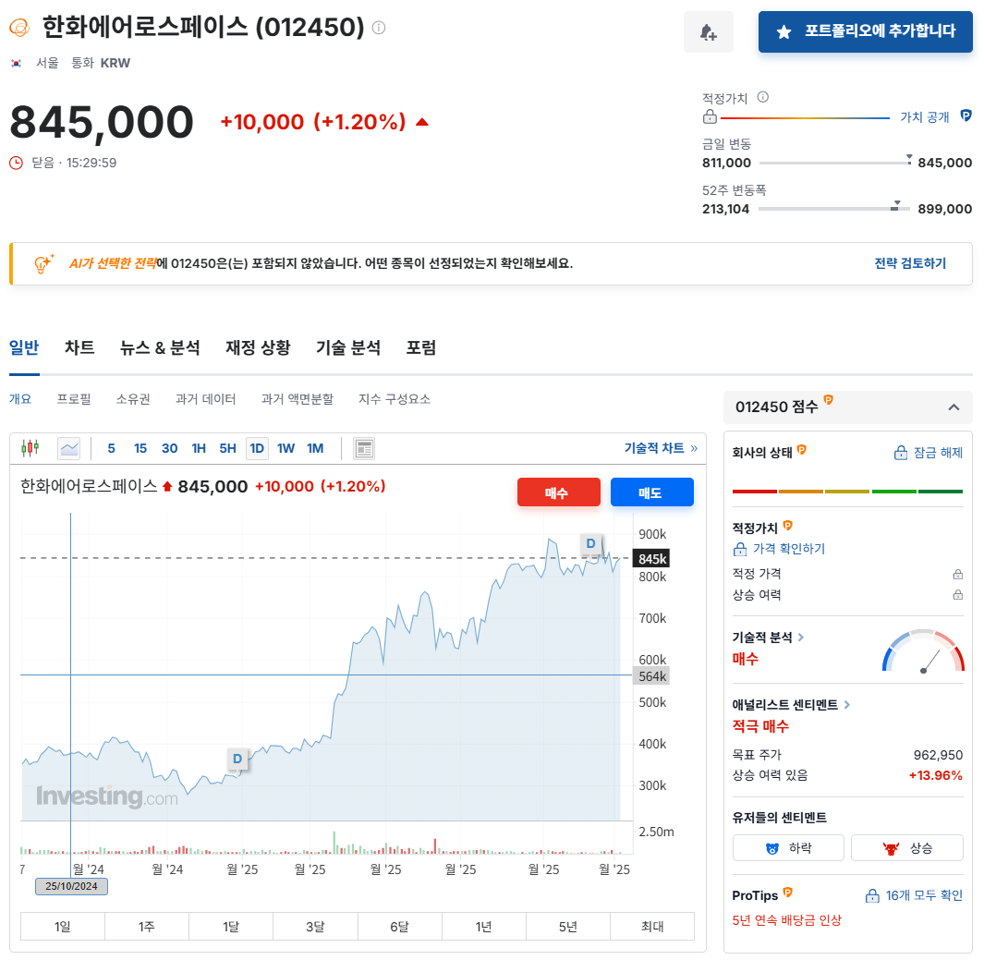The image size is (984, 960).
Task: Click 16개 모두 확인 ProTips link
Action: (914, 895)
